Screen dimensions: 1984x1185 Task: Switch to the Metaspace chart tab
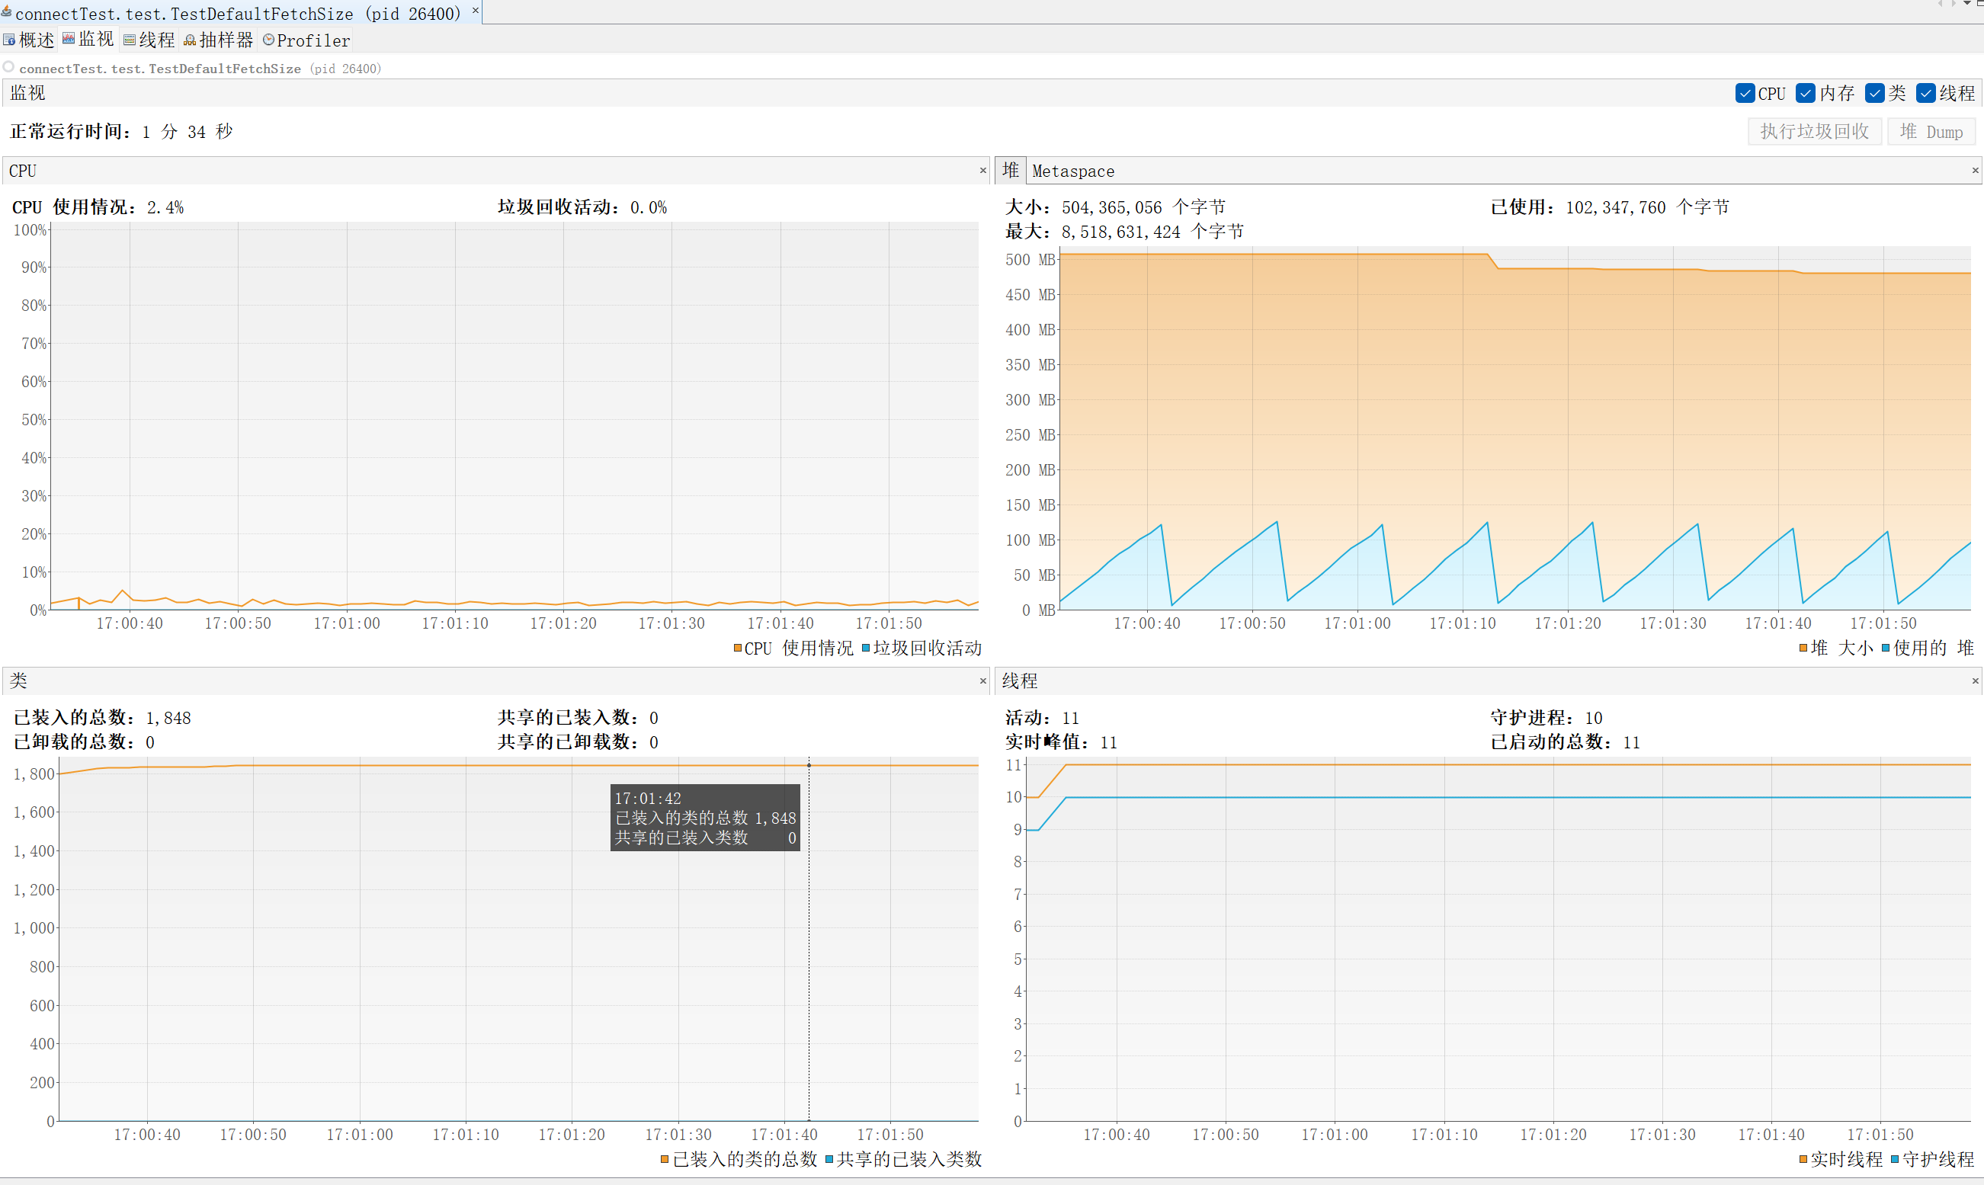pyautogui.click(x=1072, y=171)
